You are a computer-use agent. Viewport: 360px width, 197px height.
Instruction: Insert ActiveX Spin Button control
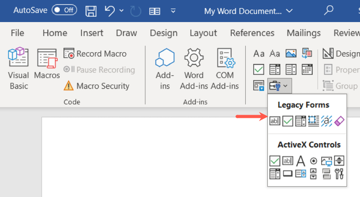click(x=339, y=161)
